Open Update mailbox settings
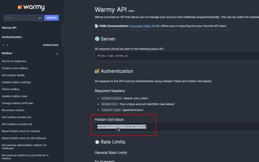This screenshot has width=259, height=162. (x=16, y=82)
